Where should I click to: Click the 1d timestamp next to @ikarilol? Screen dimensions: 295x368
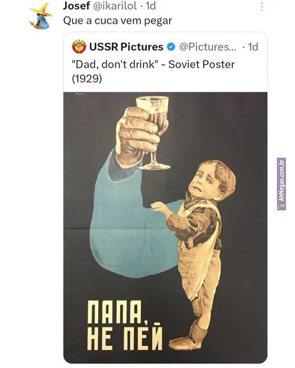[x=150, y=6]
